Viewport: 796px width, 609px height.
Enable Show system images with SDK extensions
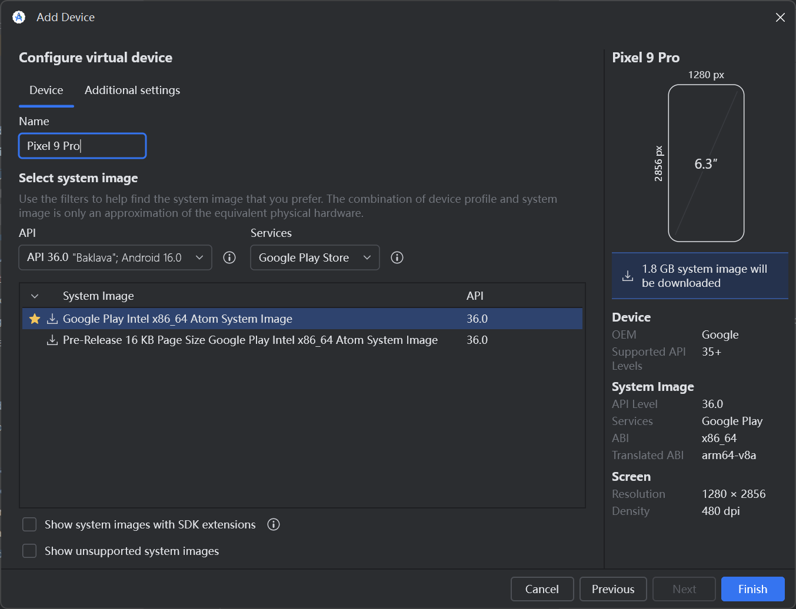point(29,524)
